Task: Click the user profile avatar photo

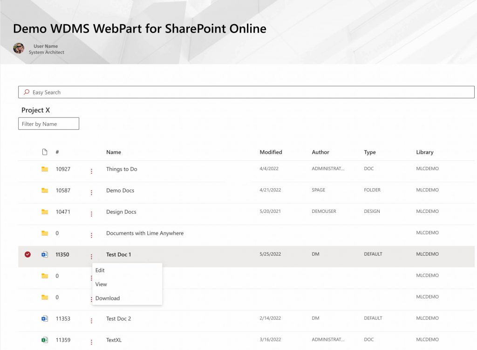Action: point(19,48)
